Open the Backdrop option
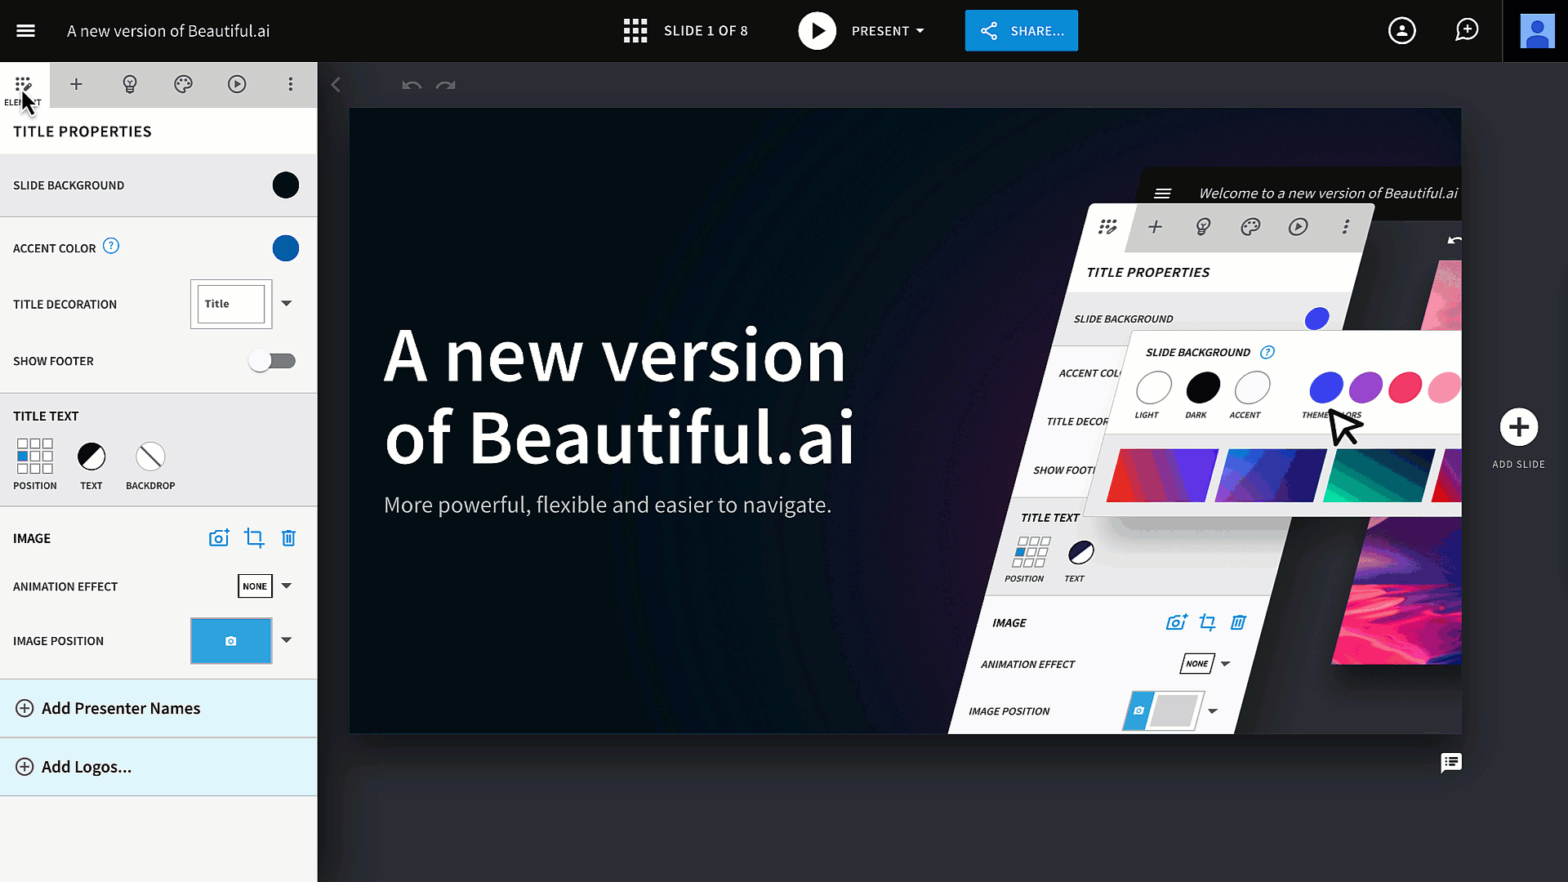This screenshot has height=882, width=1568. point(150,457)
